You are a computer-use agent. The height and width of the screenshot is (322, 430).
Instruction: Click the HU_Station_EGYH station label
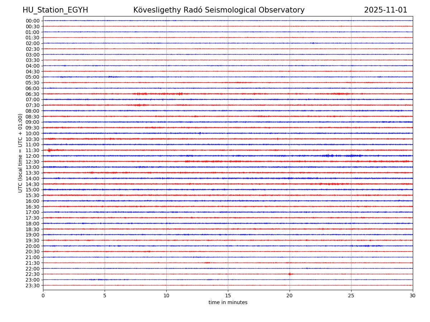point(55,10)
